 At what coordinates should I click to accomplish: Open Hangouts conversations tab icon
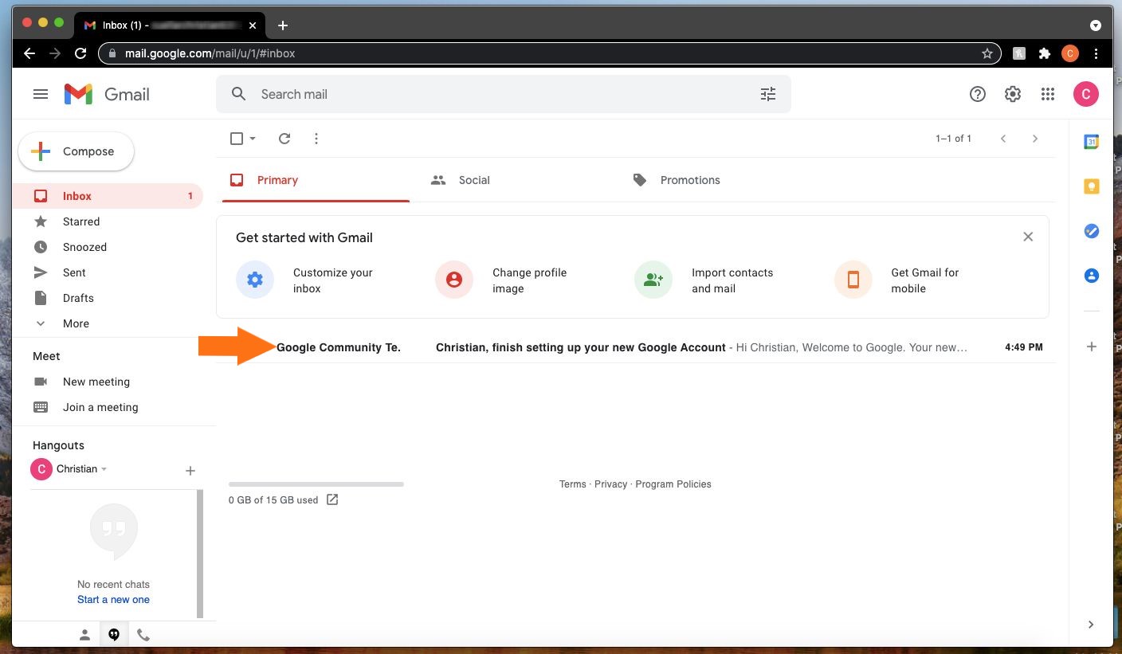pyautogui.click(x=114, y=635)
